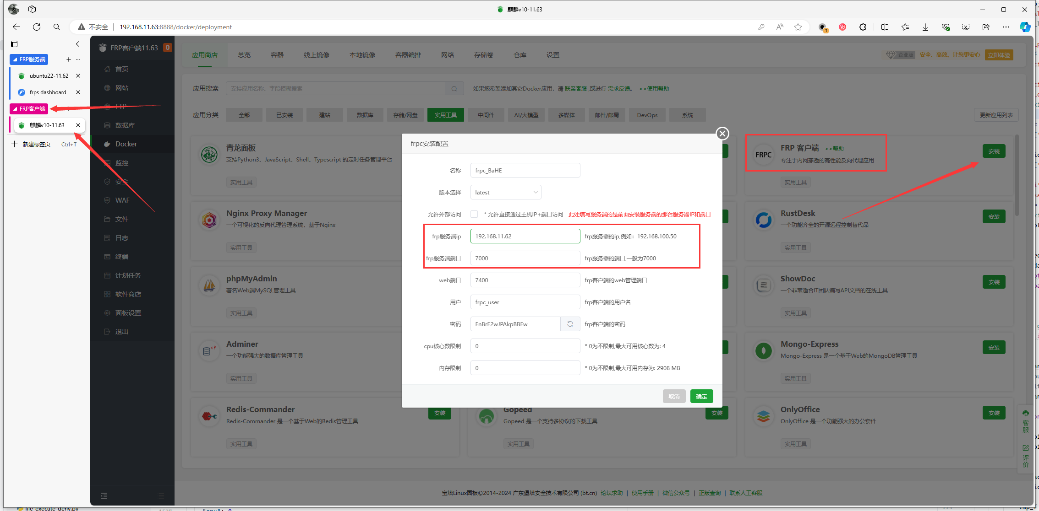Image resolution: width=1039 pixels, height=511 pixels.
Task: Switch to 总览 tab
Action: pos(244,55)
